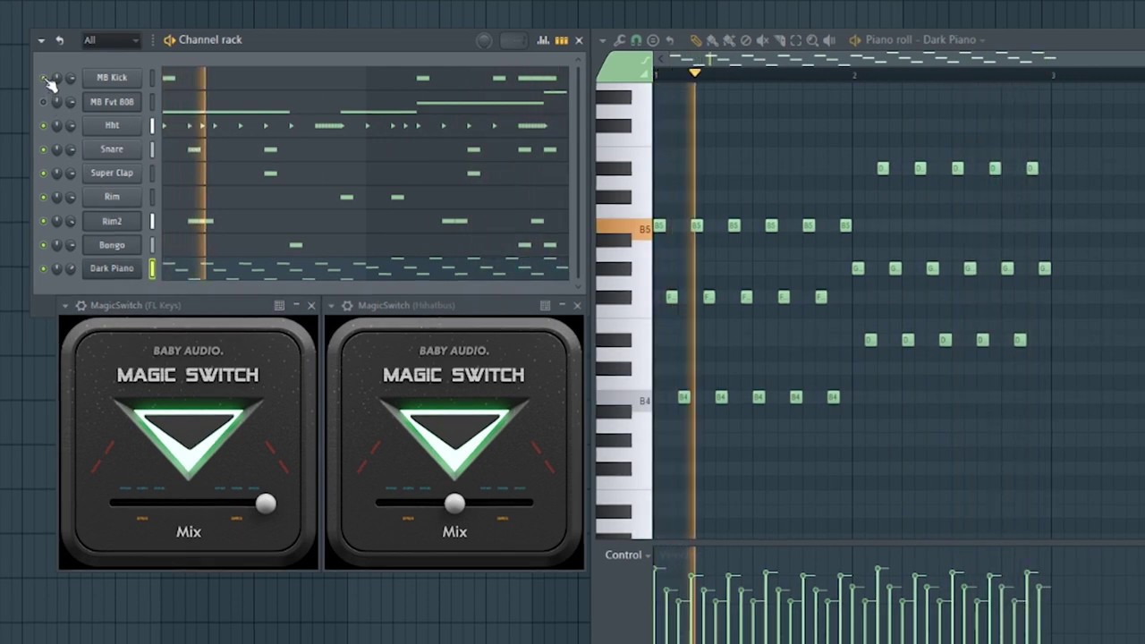Click the Mix slider handle on FL Keys MagicSwitch

[266, 504]
